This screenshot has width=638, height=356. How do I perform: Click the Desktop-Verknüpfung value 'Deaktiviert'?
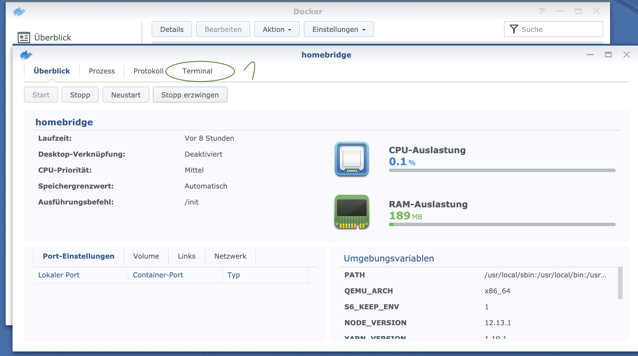tap(204, 154)
